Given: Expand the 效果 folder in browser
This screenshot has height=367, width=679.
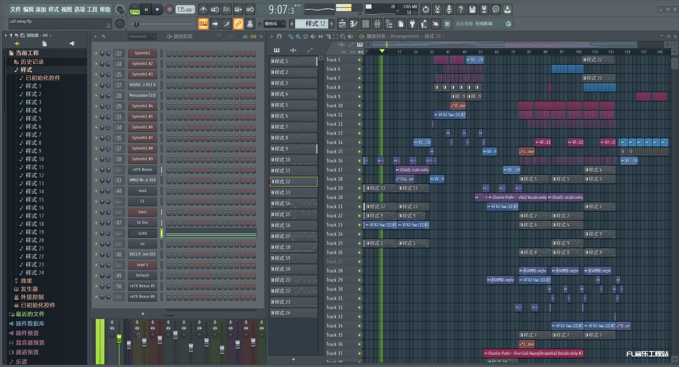Looking at the screenshot, I should point(26,281).
